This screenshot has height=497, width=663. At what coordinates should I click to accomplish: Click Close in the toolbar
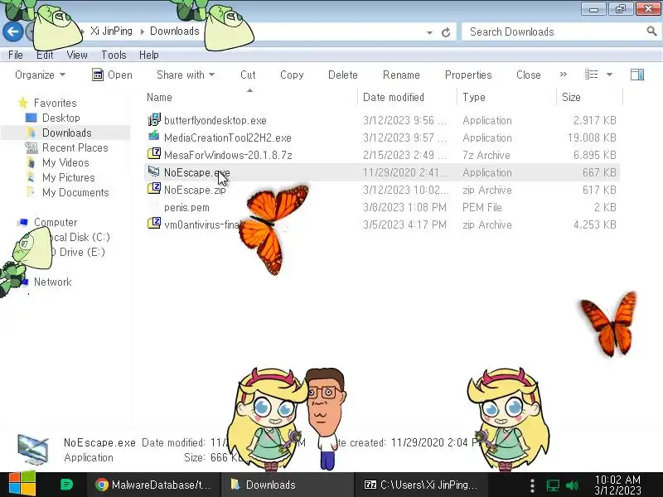529,75
